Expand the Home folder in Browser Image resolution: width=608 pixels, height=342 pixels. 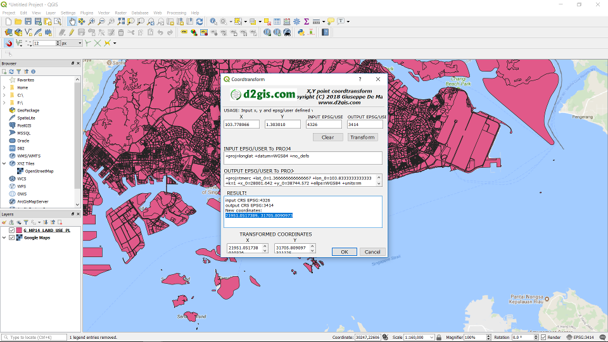[4, 87]
